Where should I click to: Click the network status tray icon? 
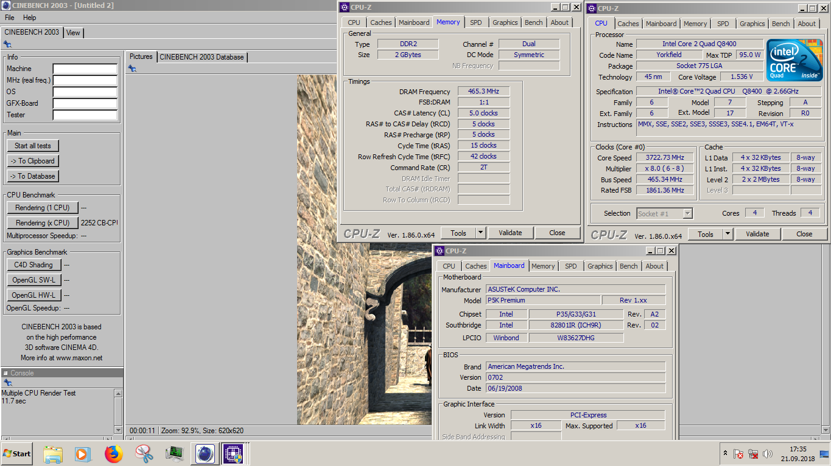753,454
